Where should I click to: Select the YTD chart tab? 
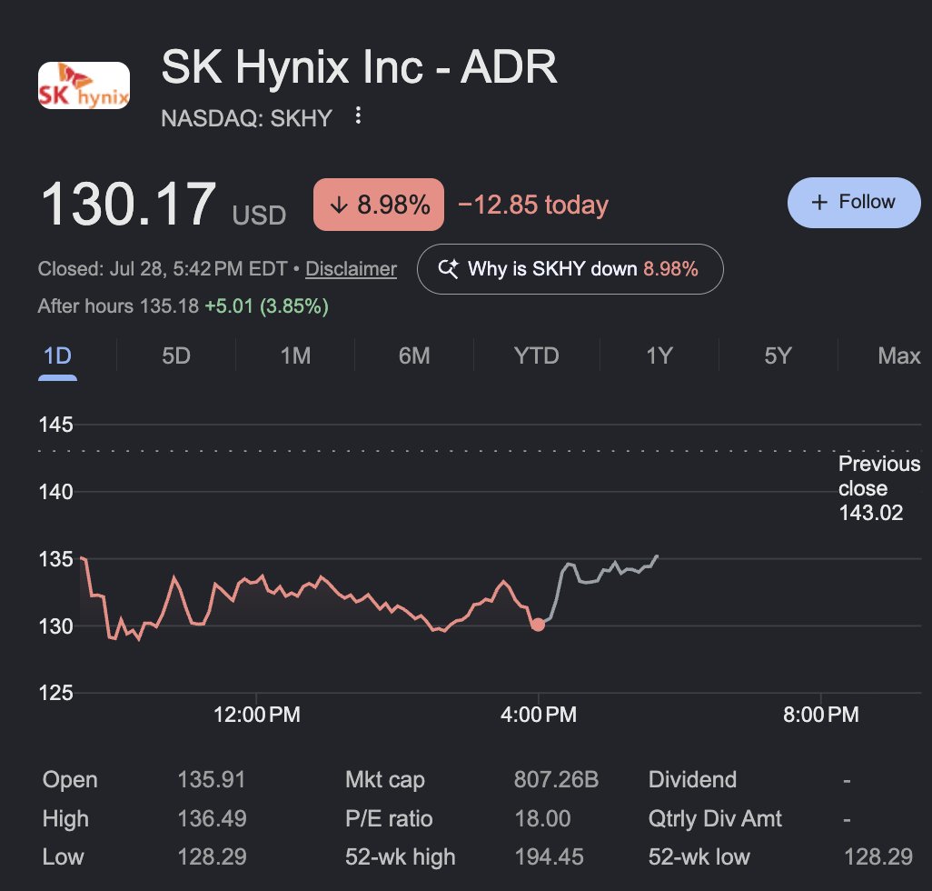pyautogui.click(x=536, y=355)
